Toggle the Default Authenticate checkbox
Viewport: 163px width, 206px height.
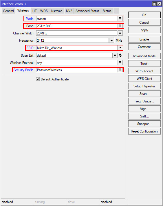click(x=38, y=79)
